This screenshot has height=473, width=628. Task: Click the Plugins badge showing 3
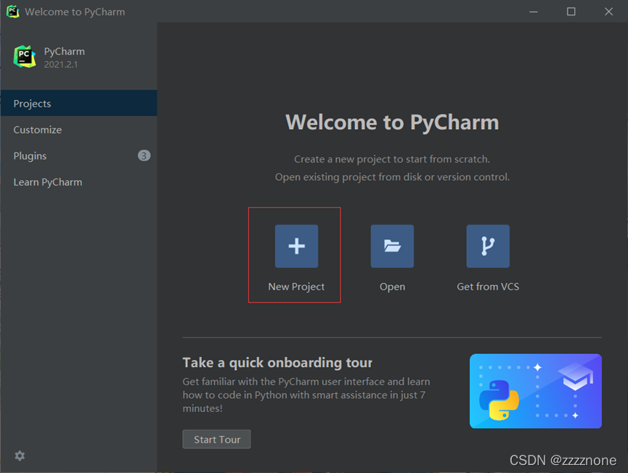tap(144, 156)
